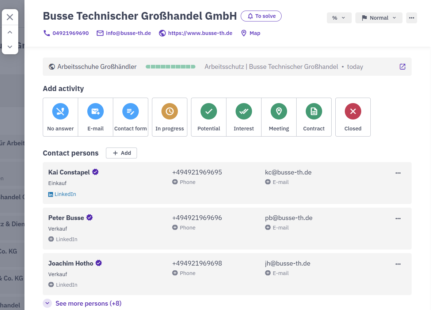Add an Interest activity
This screenshot has width=431, height=310.
244,117
